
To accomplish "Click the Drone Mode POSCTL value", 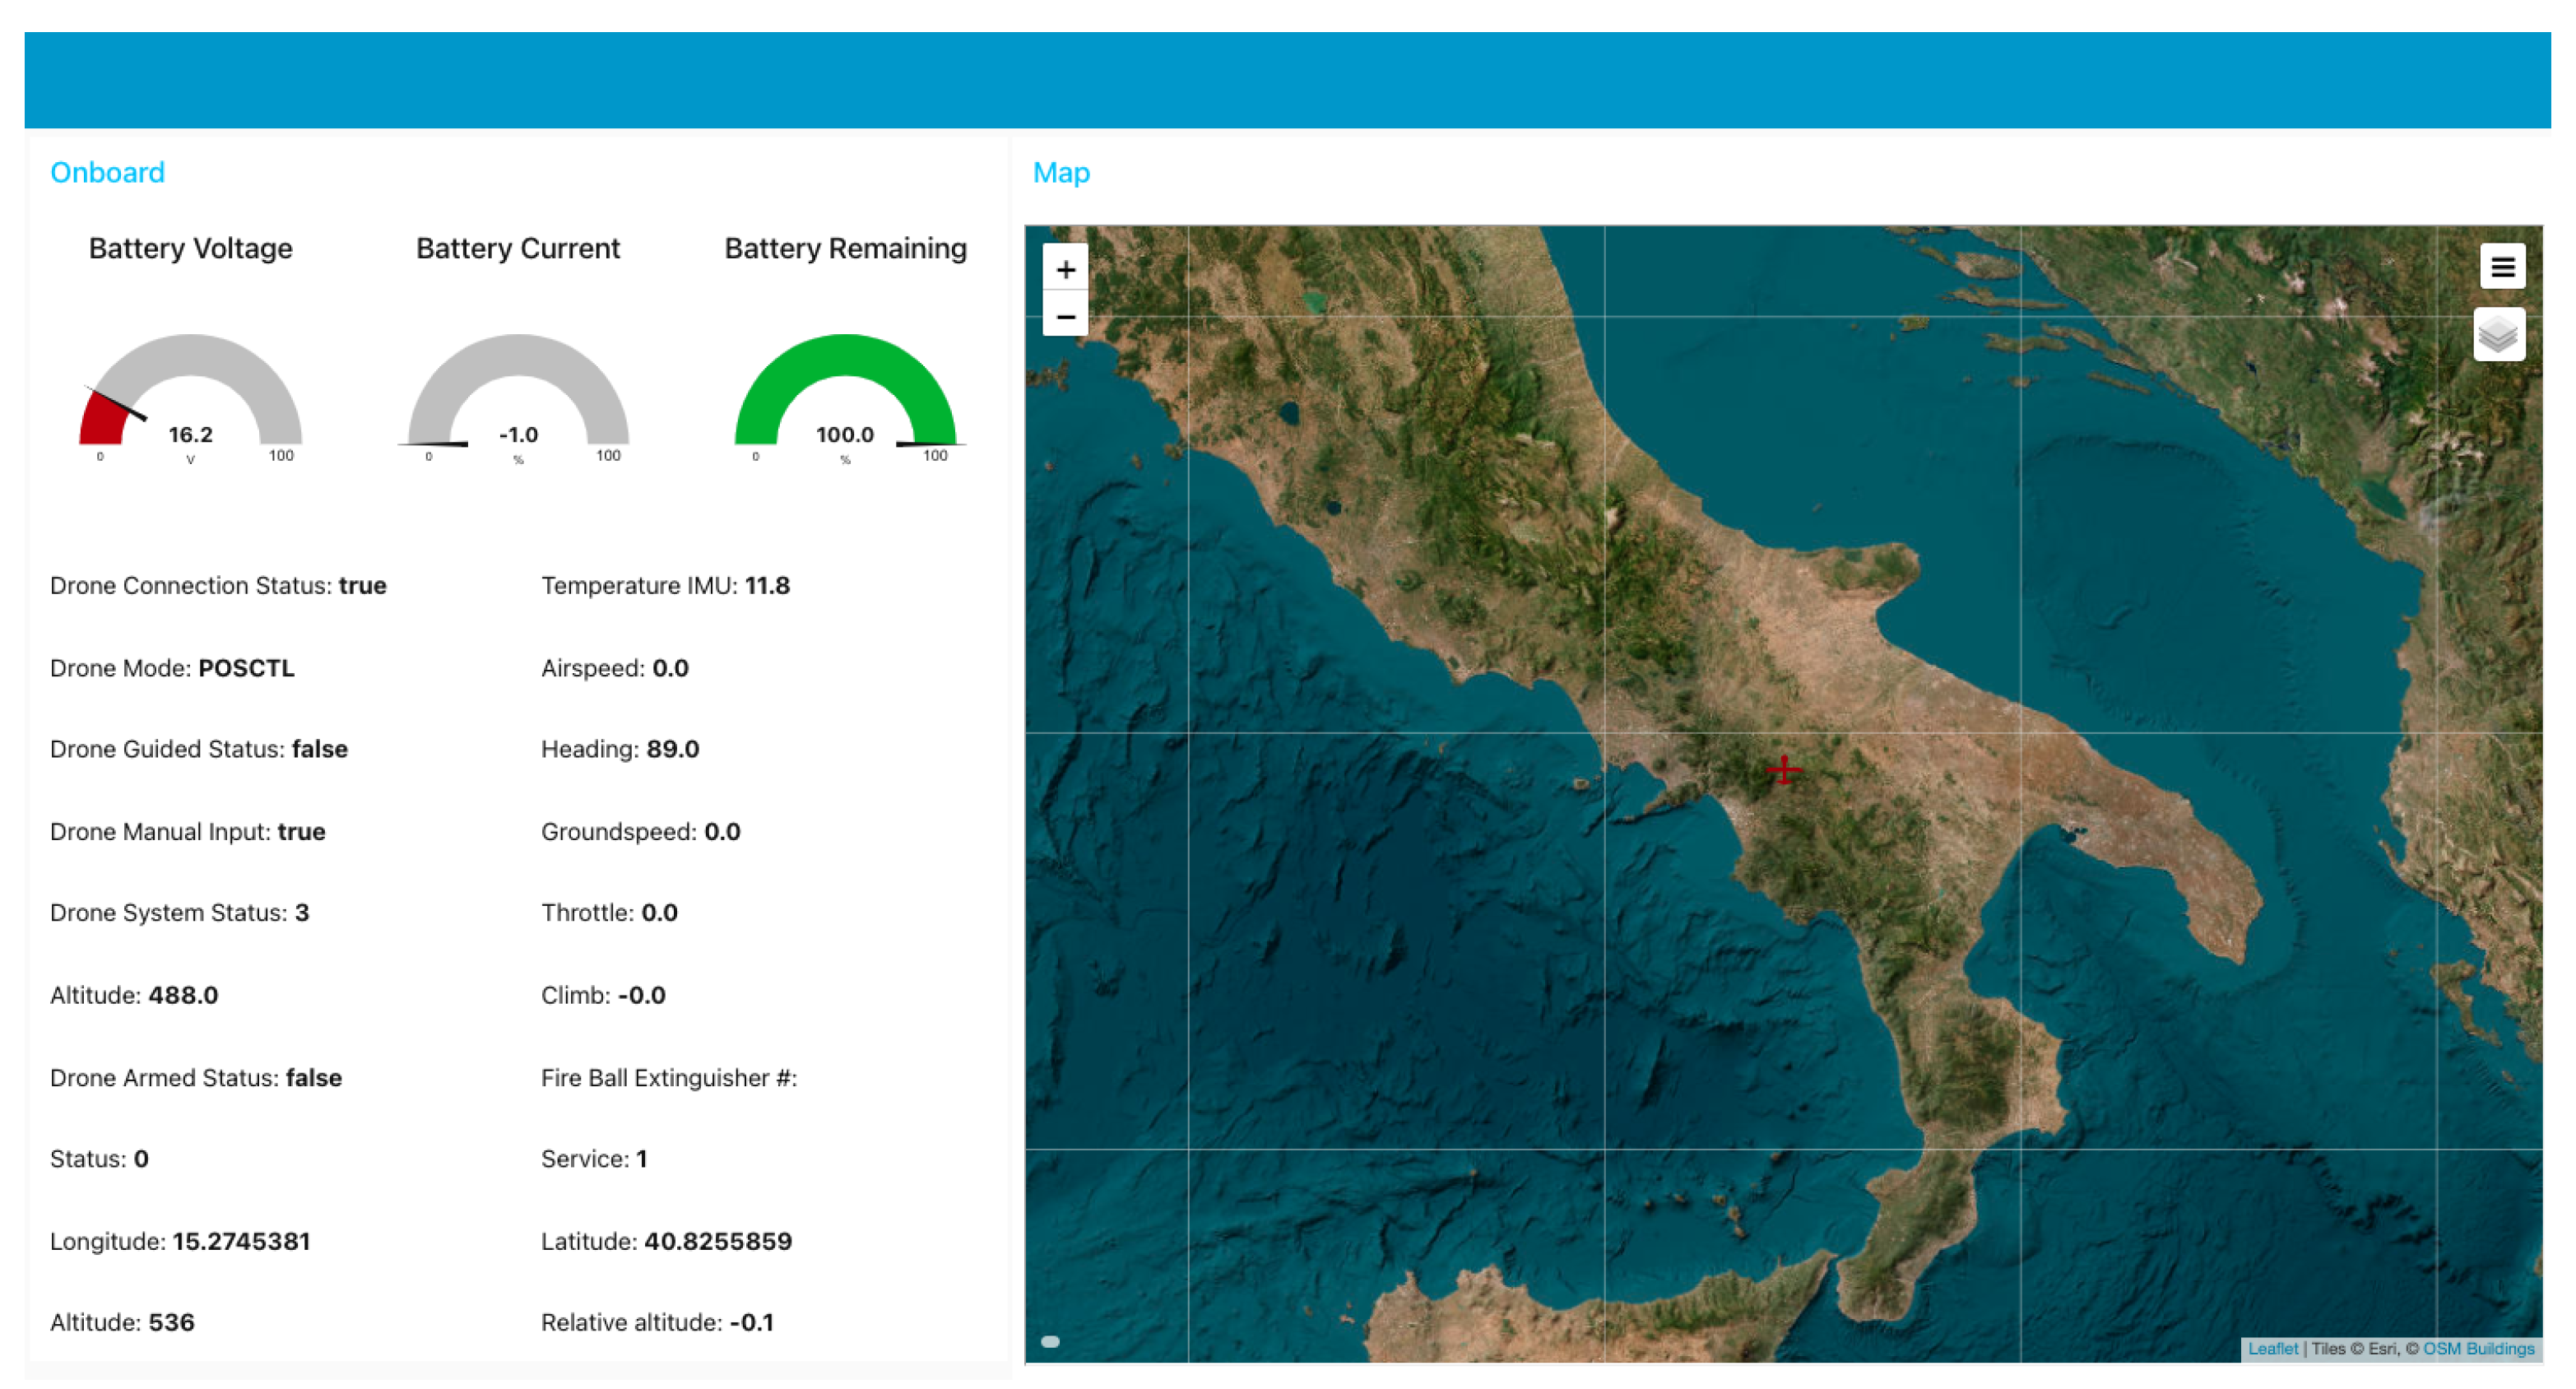I will click(246, 667).
